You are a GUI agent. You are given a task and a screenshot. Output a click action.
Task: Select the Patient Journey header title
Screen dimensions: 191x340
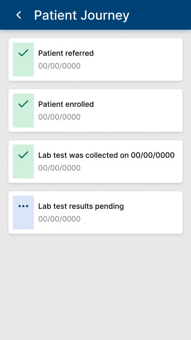[82, 15]
